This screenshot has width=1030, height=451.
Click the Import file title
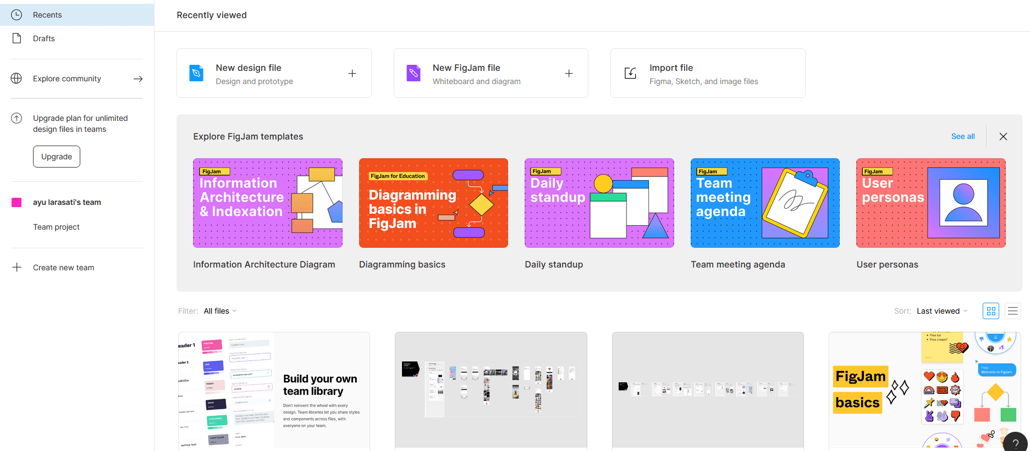point(671,68)
